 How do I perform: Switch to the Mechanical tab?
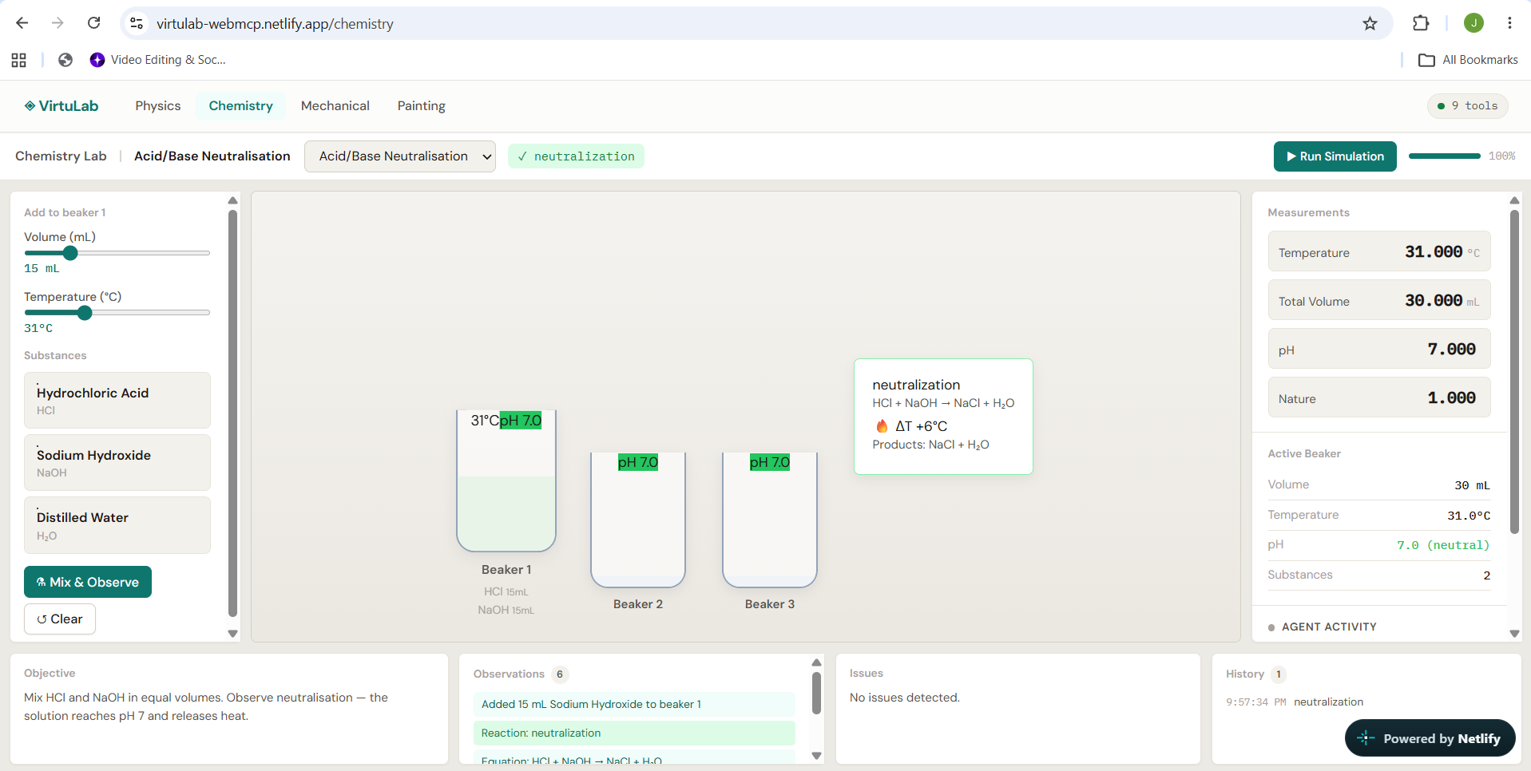[335, 106]
